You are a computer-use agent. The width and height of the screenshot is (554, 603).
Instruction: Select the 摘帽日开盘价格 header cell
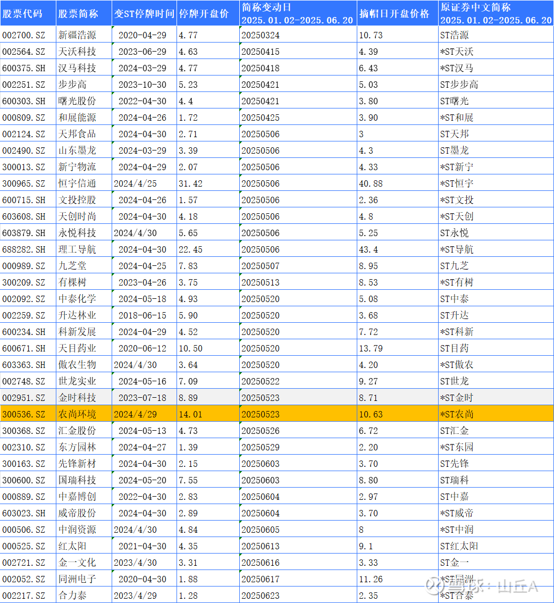pyautogui.click(x=398, y=13)
